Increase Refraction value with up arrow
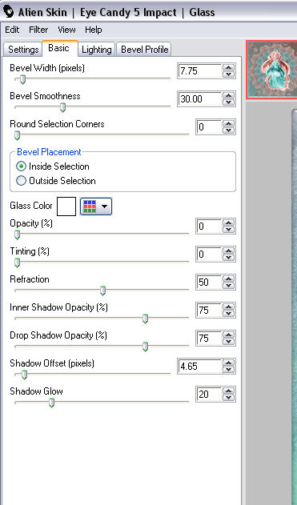This screenshot has width=297, height=505. pyautogui.click(x=229, y=279)
